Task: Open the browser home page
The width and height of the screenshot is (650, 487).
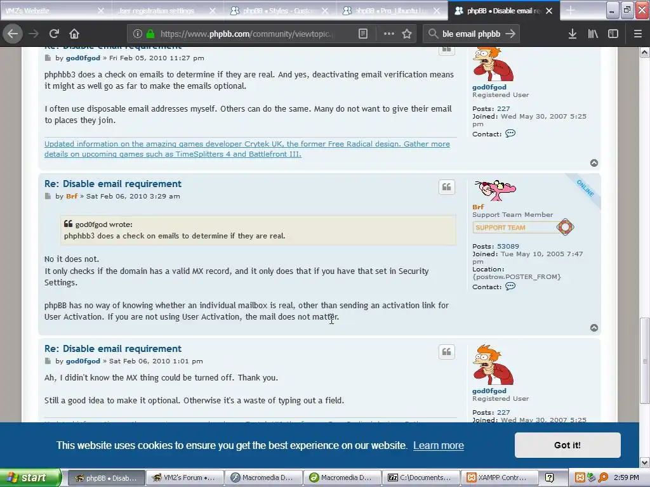Action: (x=74, y=34)
